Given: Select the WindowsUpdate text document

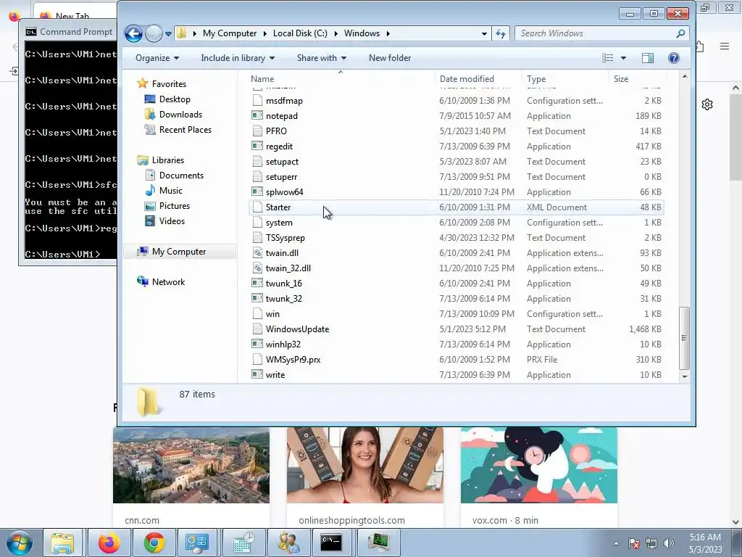Looking at the screenshot, I should click(x=457, y=329).
